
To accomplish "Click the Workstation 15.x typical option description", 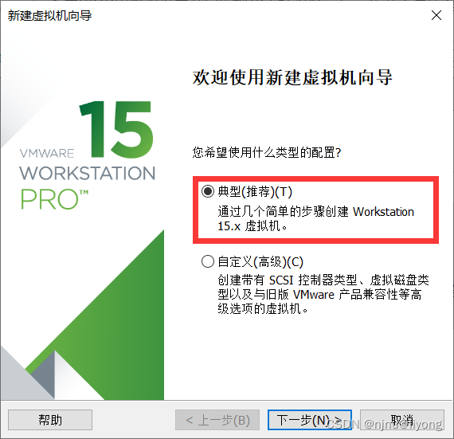I will click(x=315, y=219).
